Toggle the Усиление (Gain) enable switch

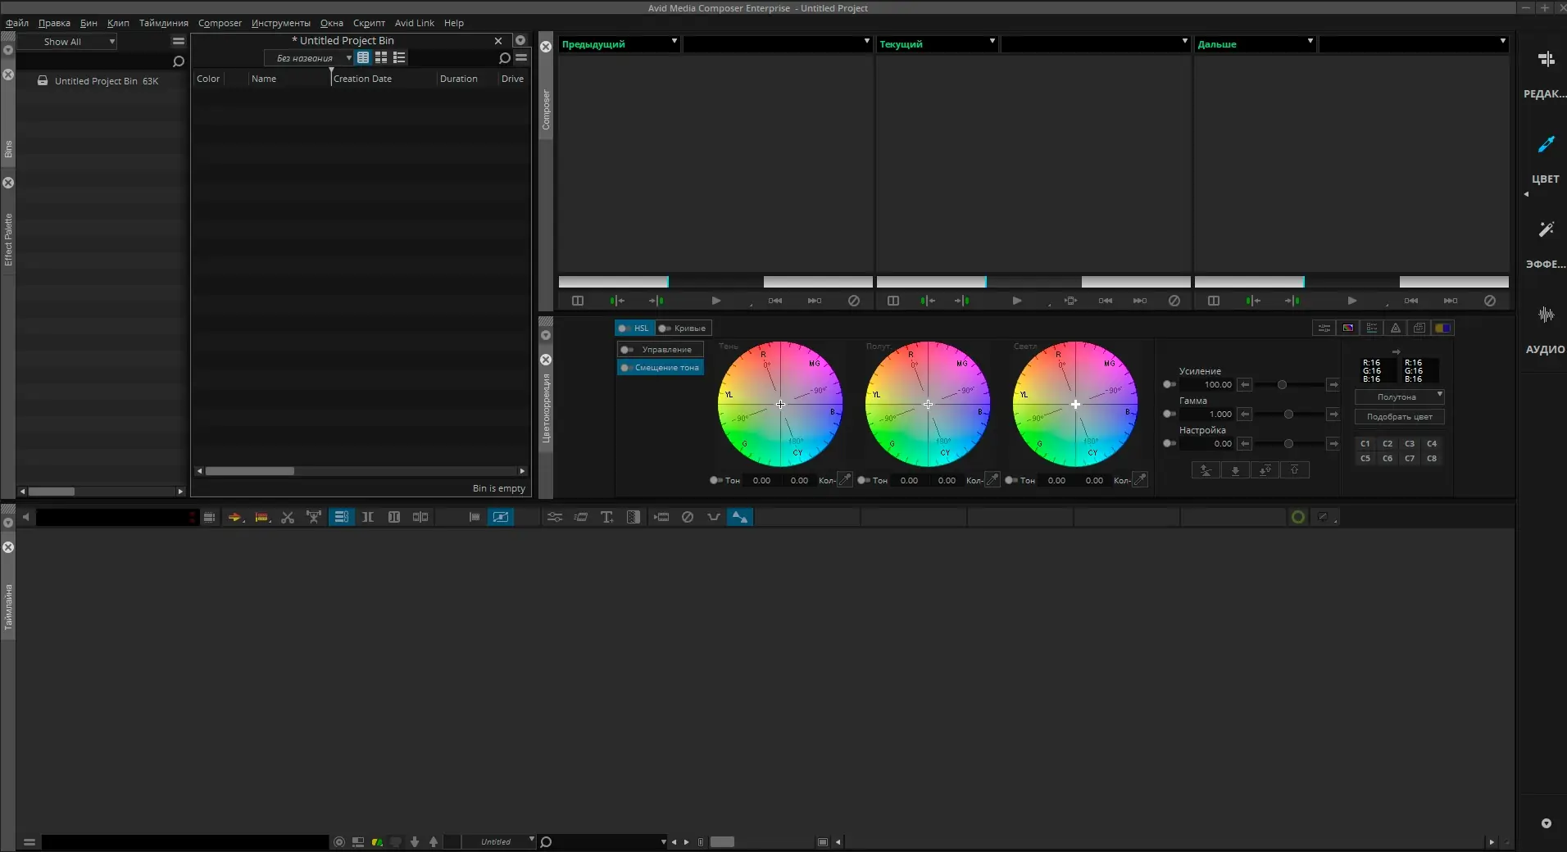(1170, 384)
